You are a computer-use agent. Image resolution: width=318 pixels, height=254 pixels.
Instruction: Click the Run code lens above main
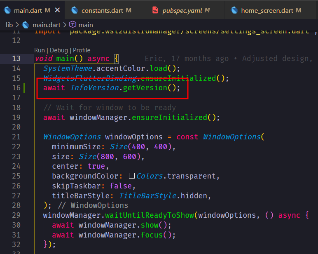click(40, 50)
